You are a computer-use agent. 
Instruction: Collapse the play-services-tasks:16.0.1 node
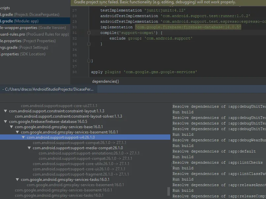[x=17, y=180]
